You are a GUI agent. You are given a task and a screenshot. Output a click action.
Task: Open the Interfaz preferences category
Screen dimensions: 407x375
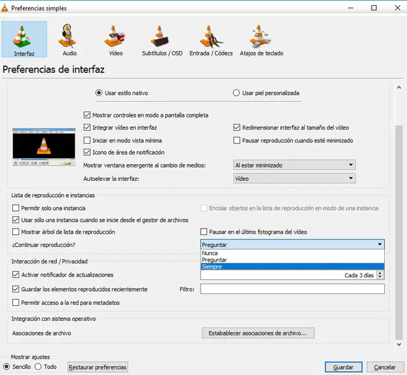tap(24, 39)
